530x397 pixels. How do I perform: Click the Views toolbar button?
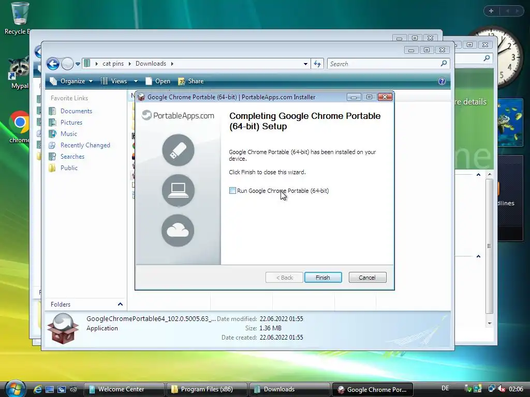point(114,81)
